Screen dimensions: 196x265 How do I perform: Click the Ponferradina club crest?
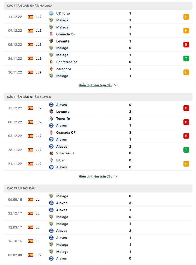click(51, 62)
